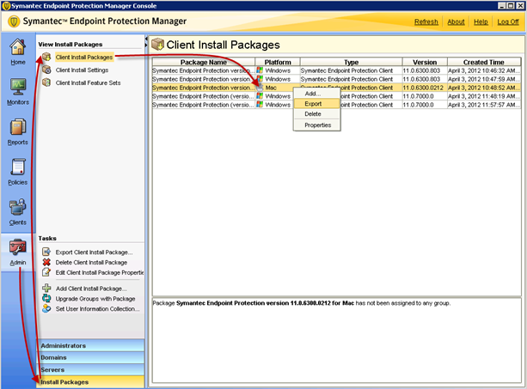Open the Reports section icon
Viewport: 527px width, 389px height.
click(18, 127)
